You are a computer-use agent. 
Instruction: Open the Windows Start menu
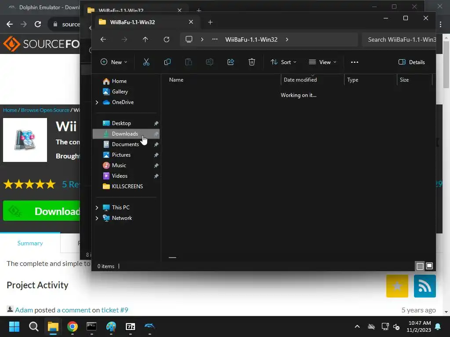pos(14,326)
